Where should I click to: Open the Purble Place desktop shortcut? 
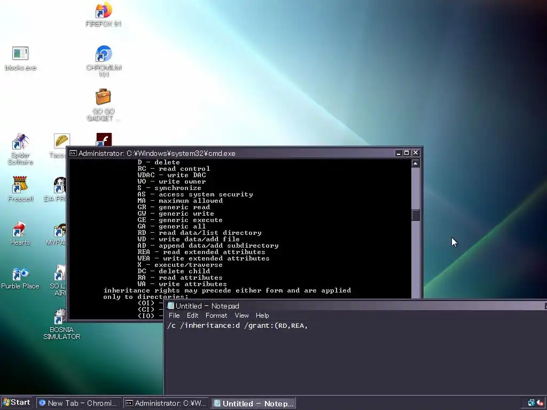[20, 278]
